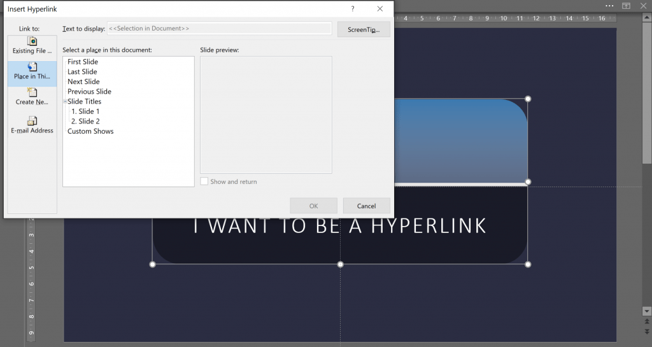The height and width of the screenshot is (347, 652).
Task: Choose Place in This Document option
Action: (x=32, y=74)
